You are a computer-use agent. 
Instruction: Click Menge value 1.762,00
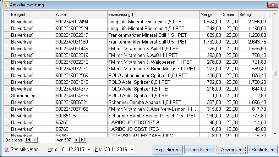212,42
